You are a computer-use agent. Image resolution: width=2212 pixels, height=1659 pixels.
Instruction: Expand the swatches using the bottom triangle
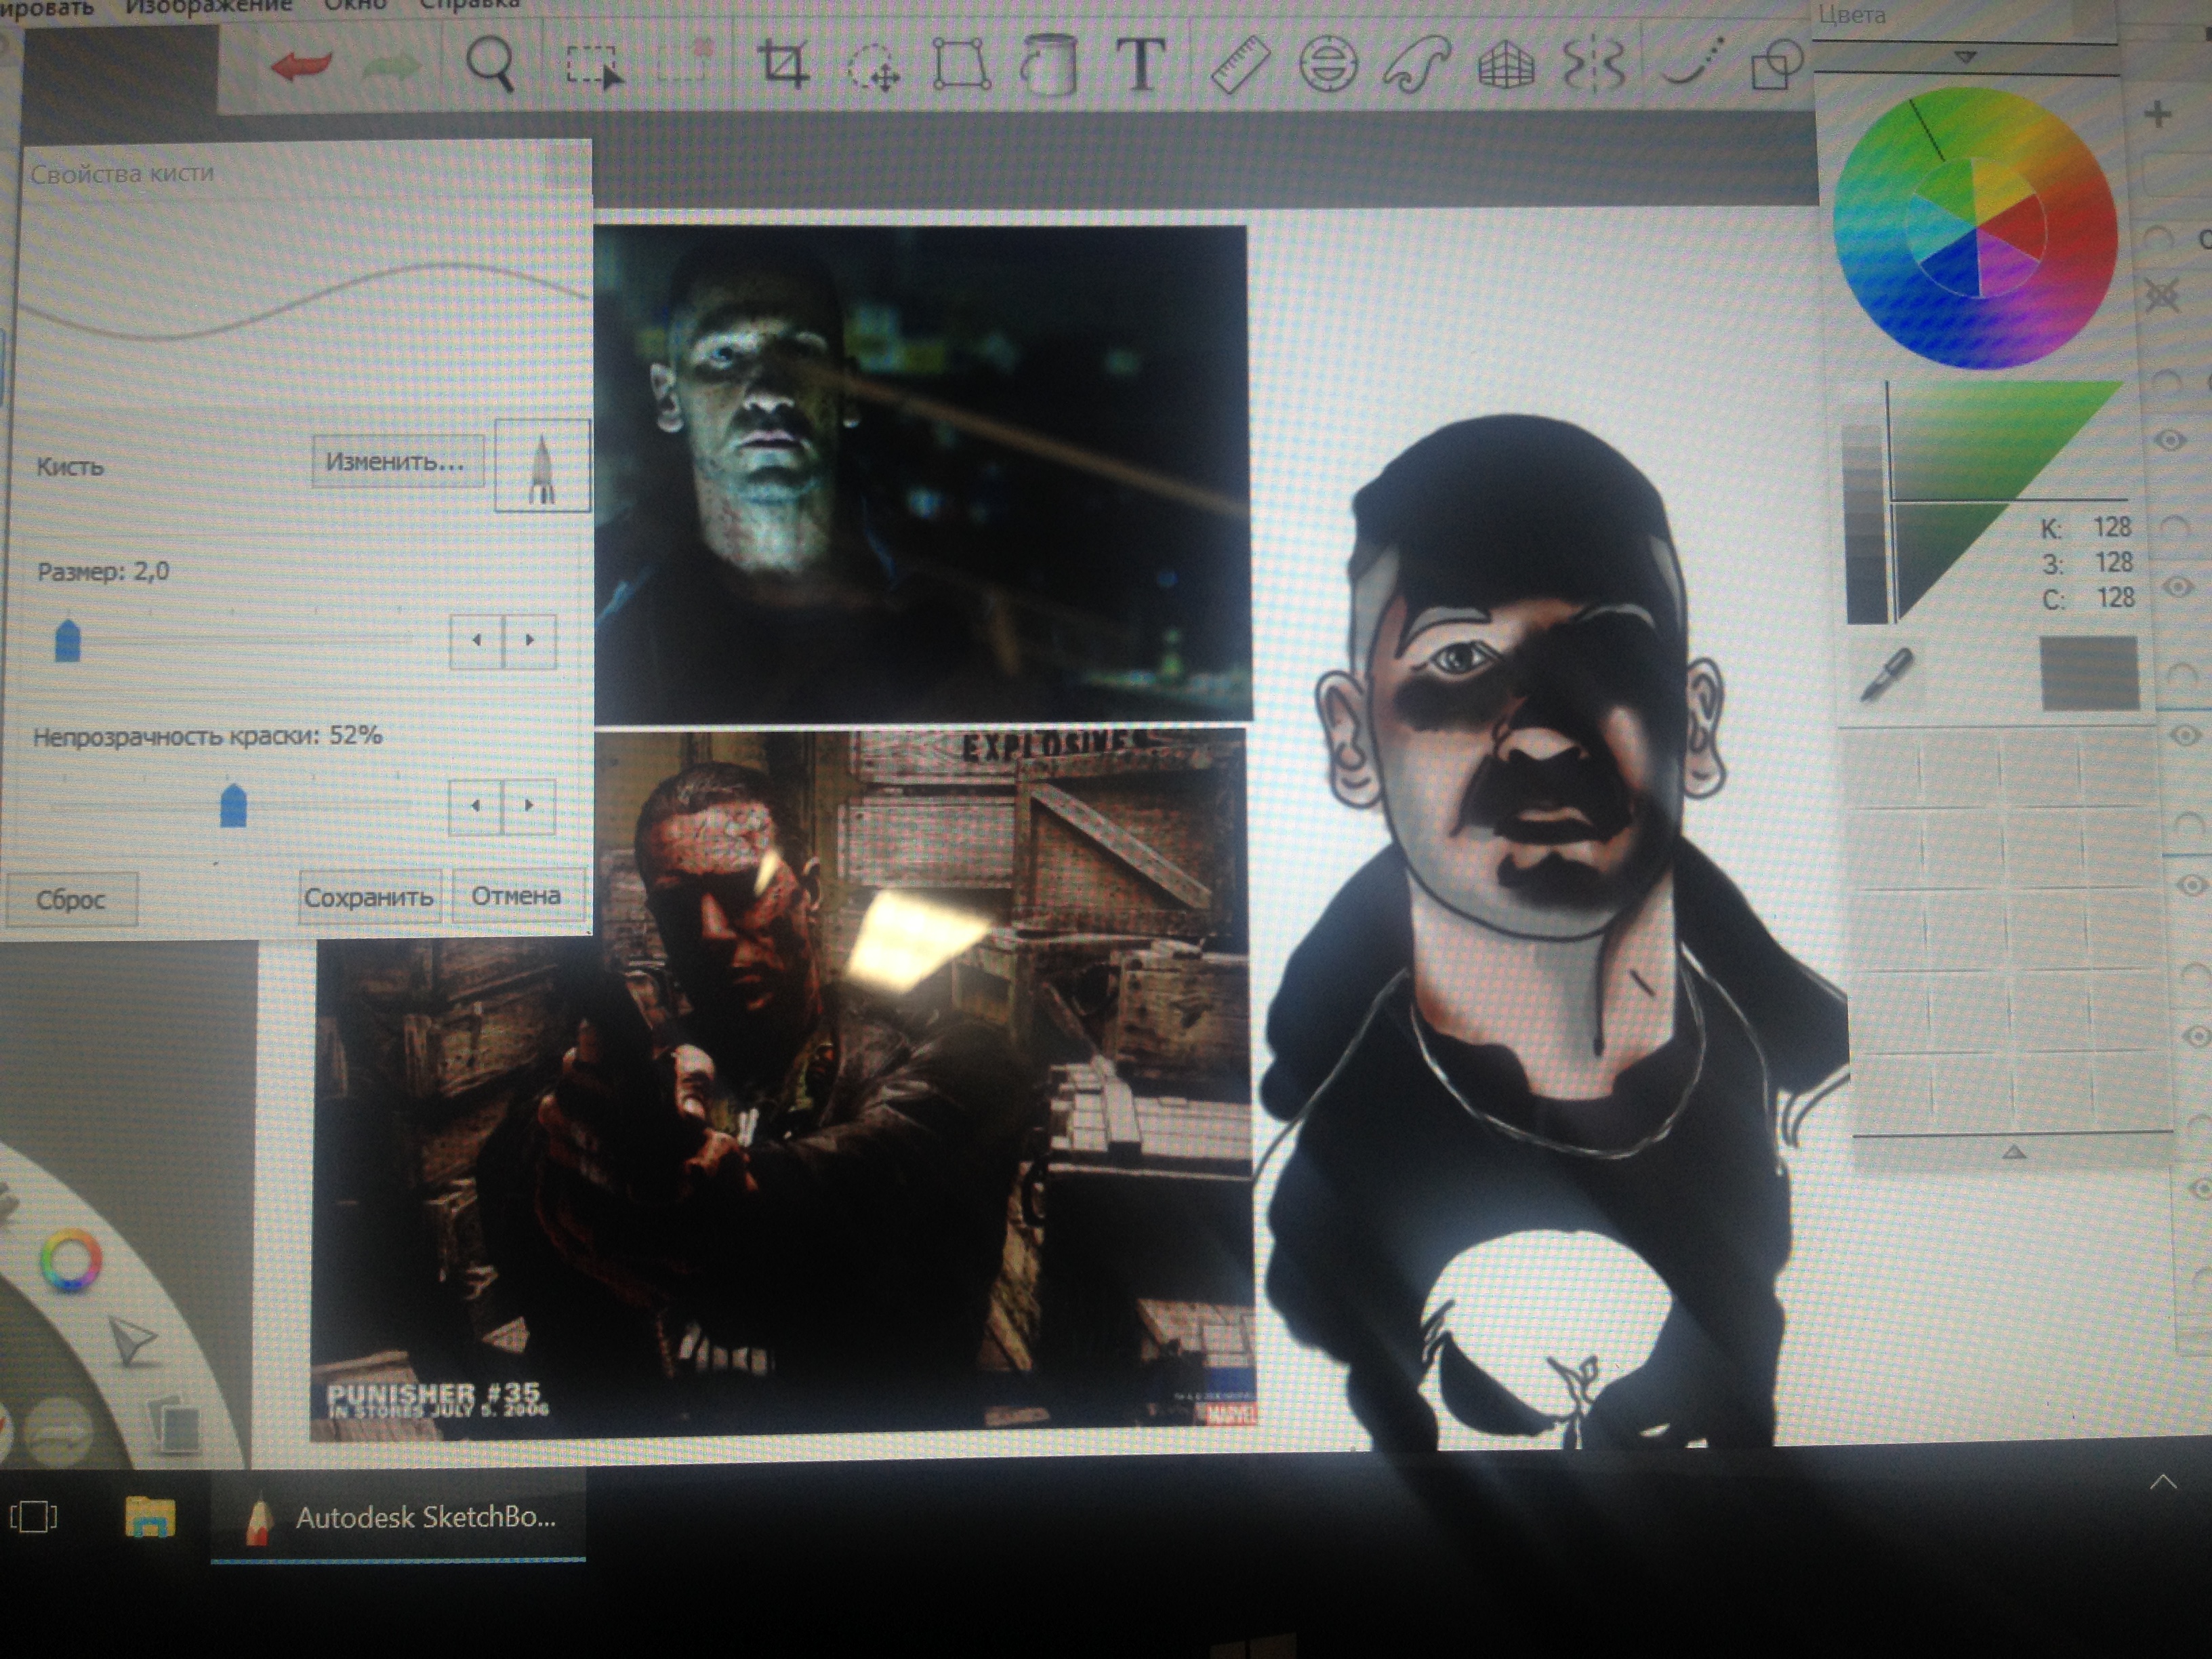click(2014, 1153)
